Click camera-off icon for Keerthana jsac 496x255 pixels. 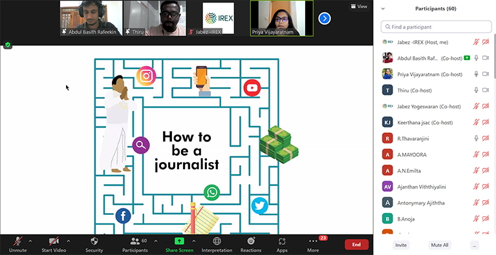486,123
